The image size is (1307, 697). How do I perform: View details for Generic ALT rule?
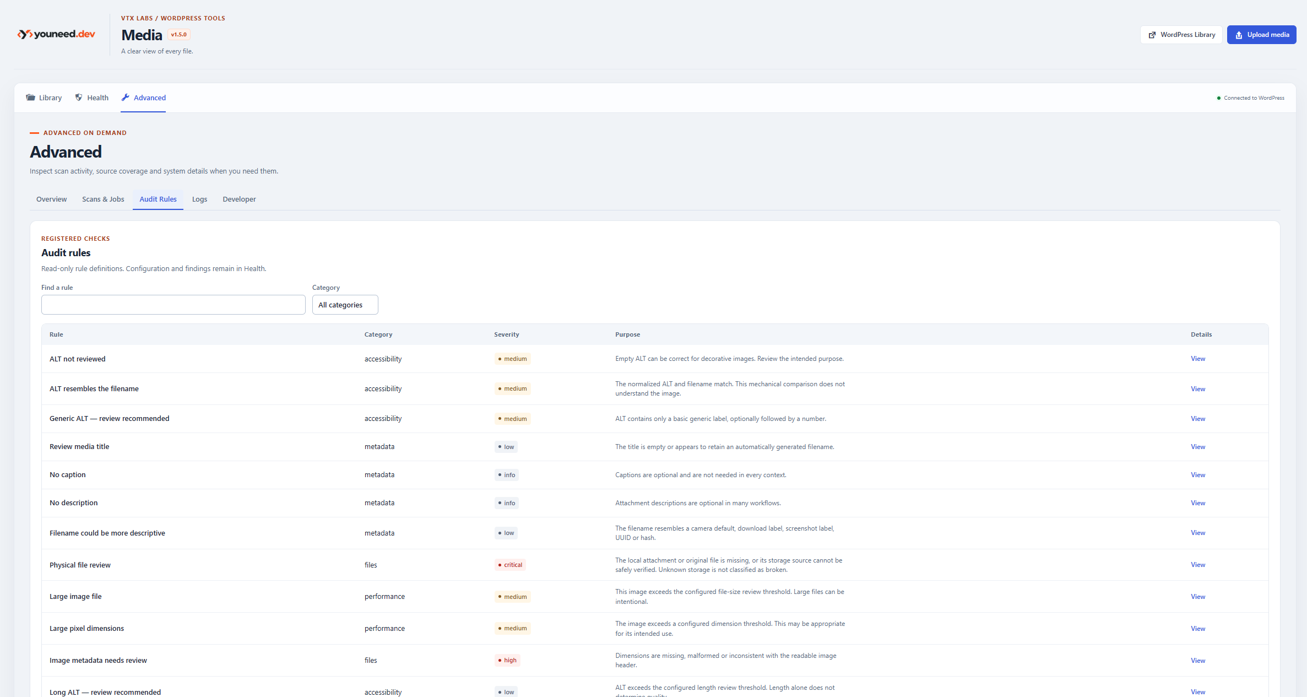click(1197, 419)
